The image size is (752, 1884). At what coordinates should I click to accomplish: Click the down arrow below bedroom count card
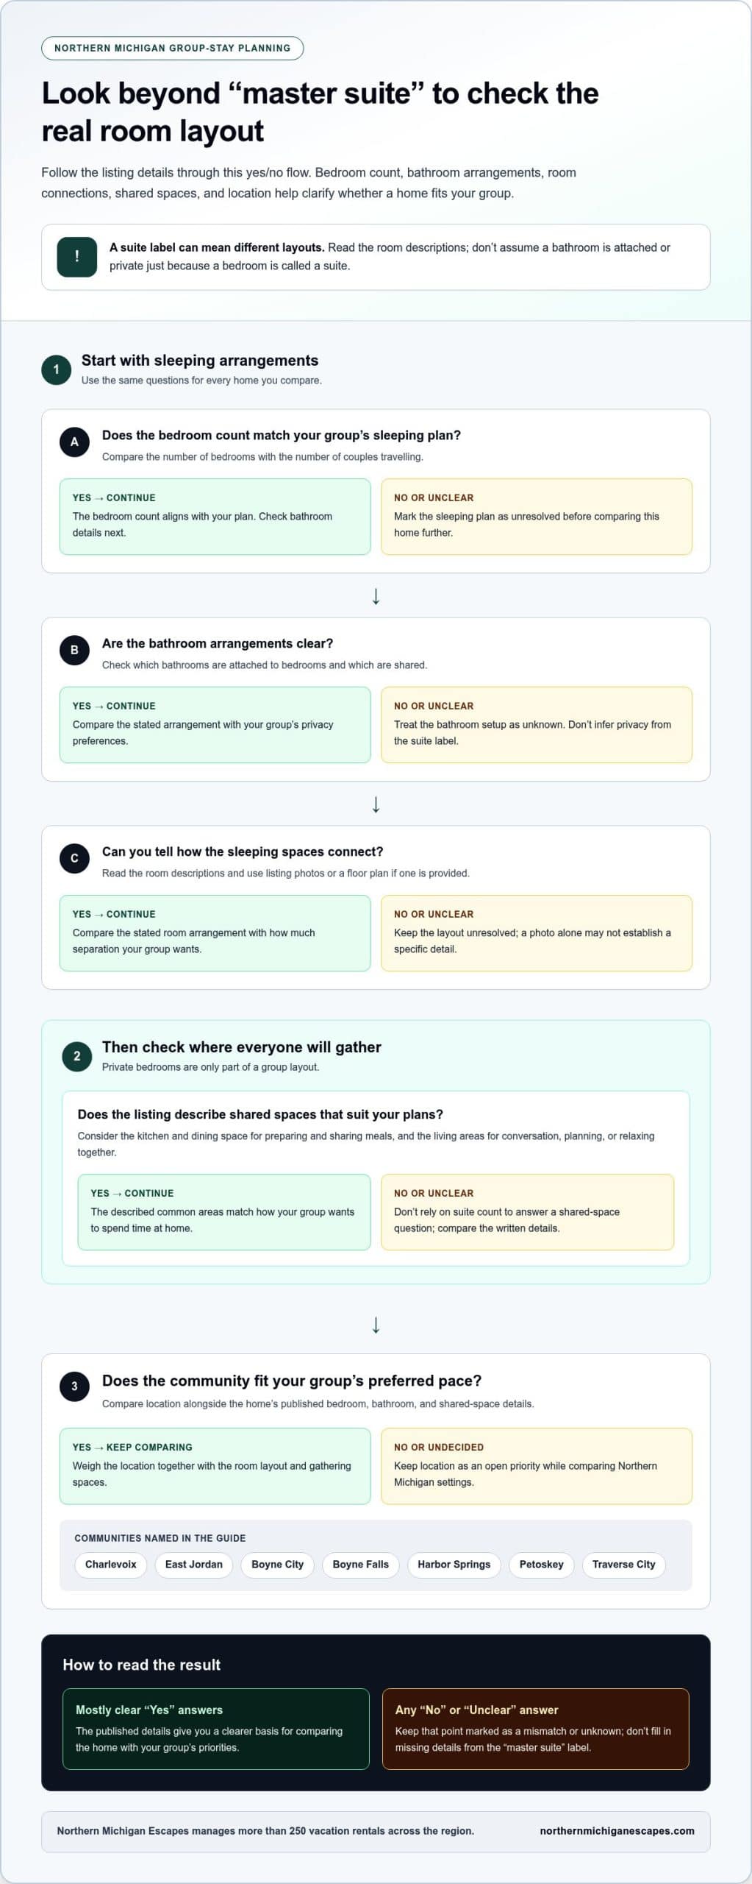tap(376, 595)
